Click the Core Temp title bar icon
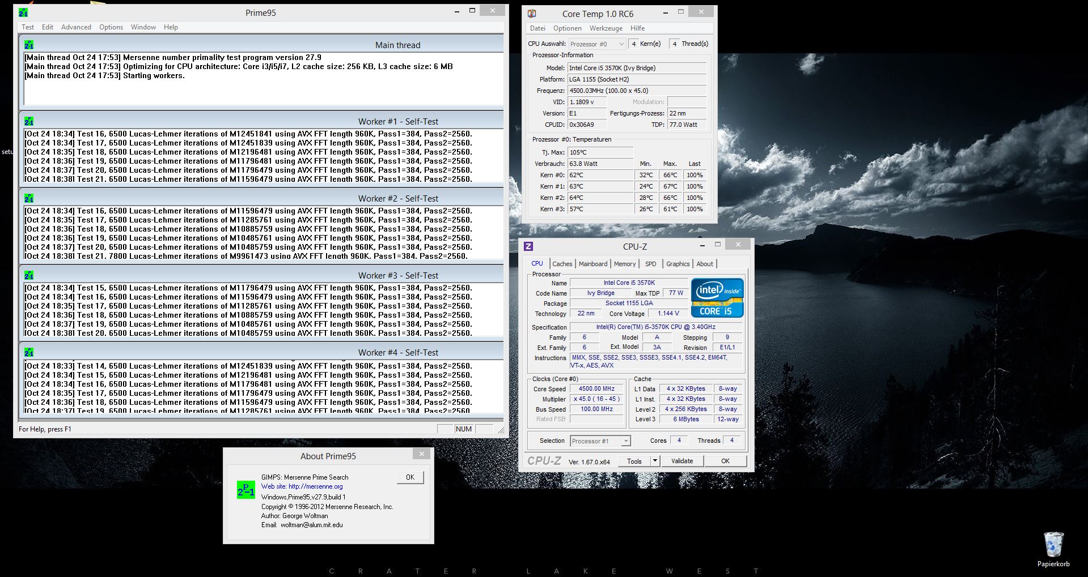Image resolution: width=1088 pixels, height=577 pixels. (x=532, y=14)
